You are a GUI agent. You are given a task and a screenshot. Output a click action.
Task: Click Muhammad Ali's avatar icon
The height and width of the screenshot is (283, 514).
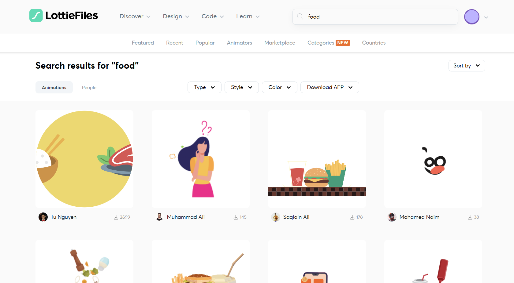pos(159,217)
